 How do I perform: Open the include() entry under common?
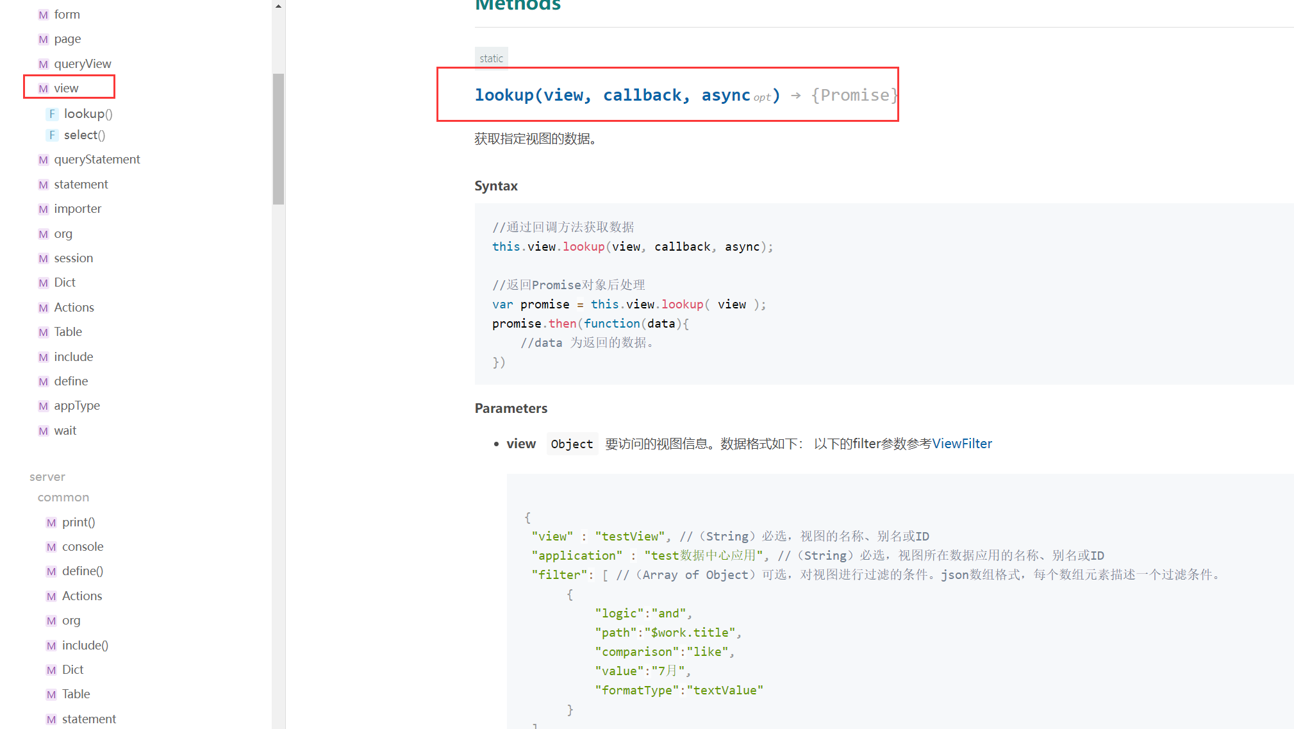[x=85, y=645]
